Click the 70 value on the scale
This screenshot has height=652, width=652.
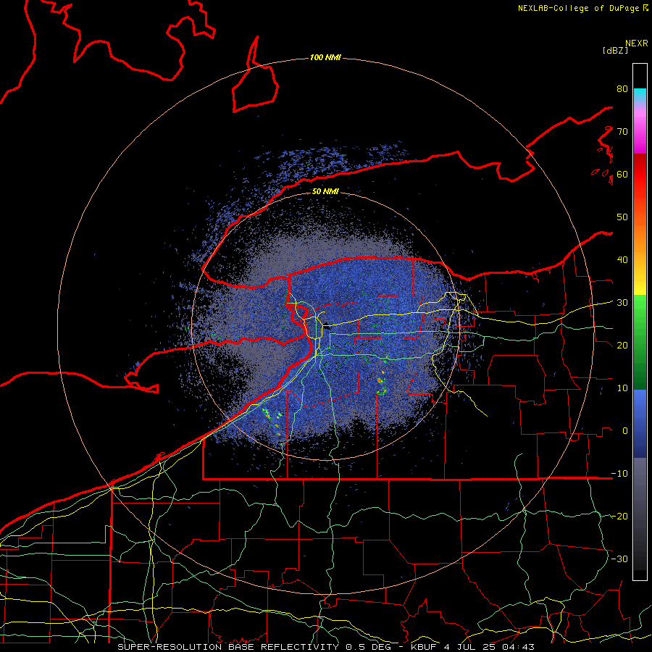[622, 131]
